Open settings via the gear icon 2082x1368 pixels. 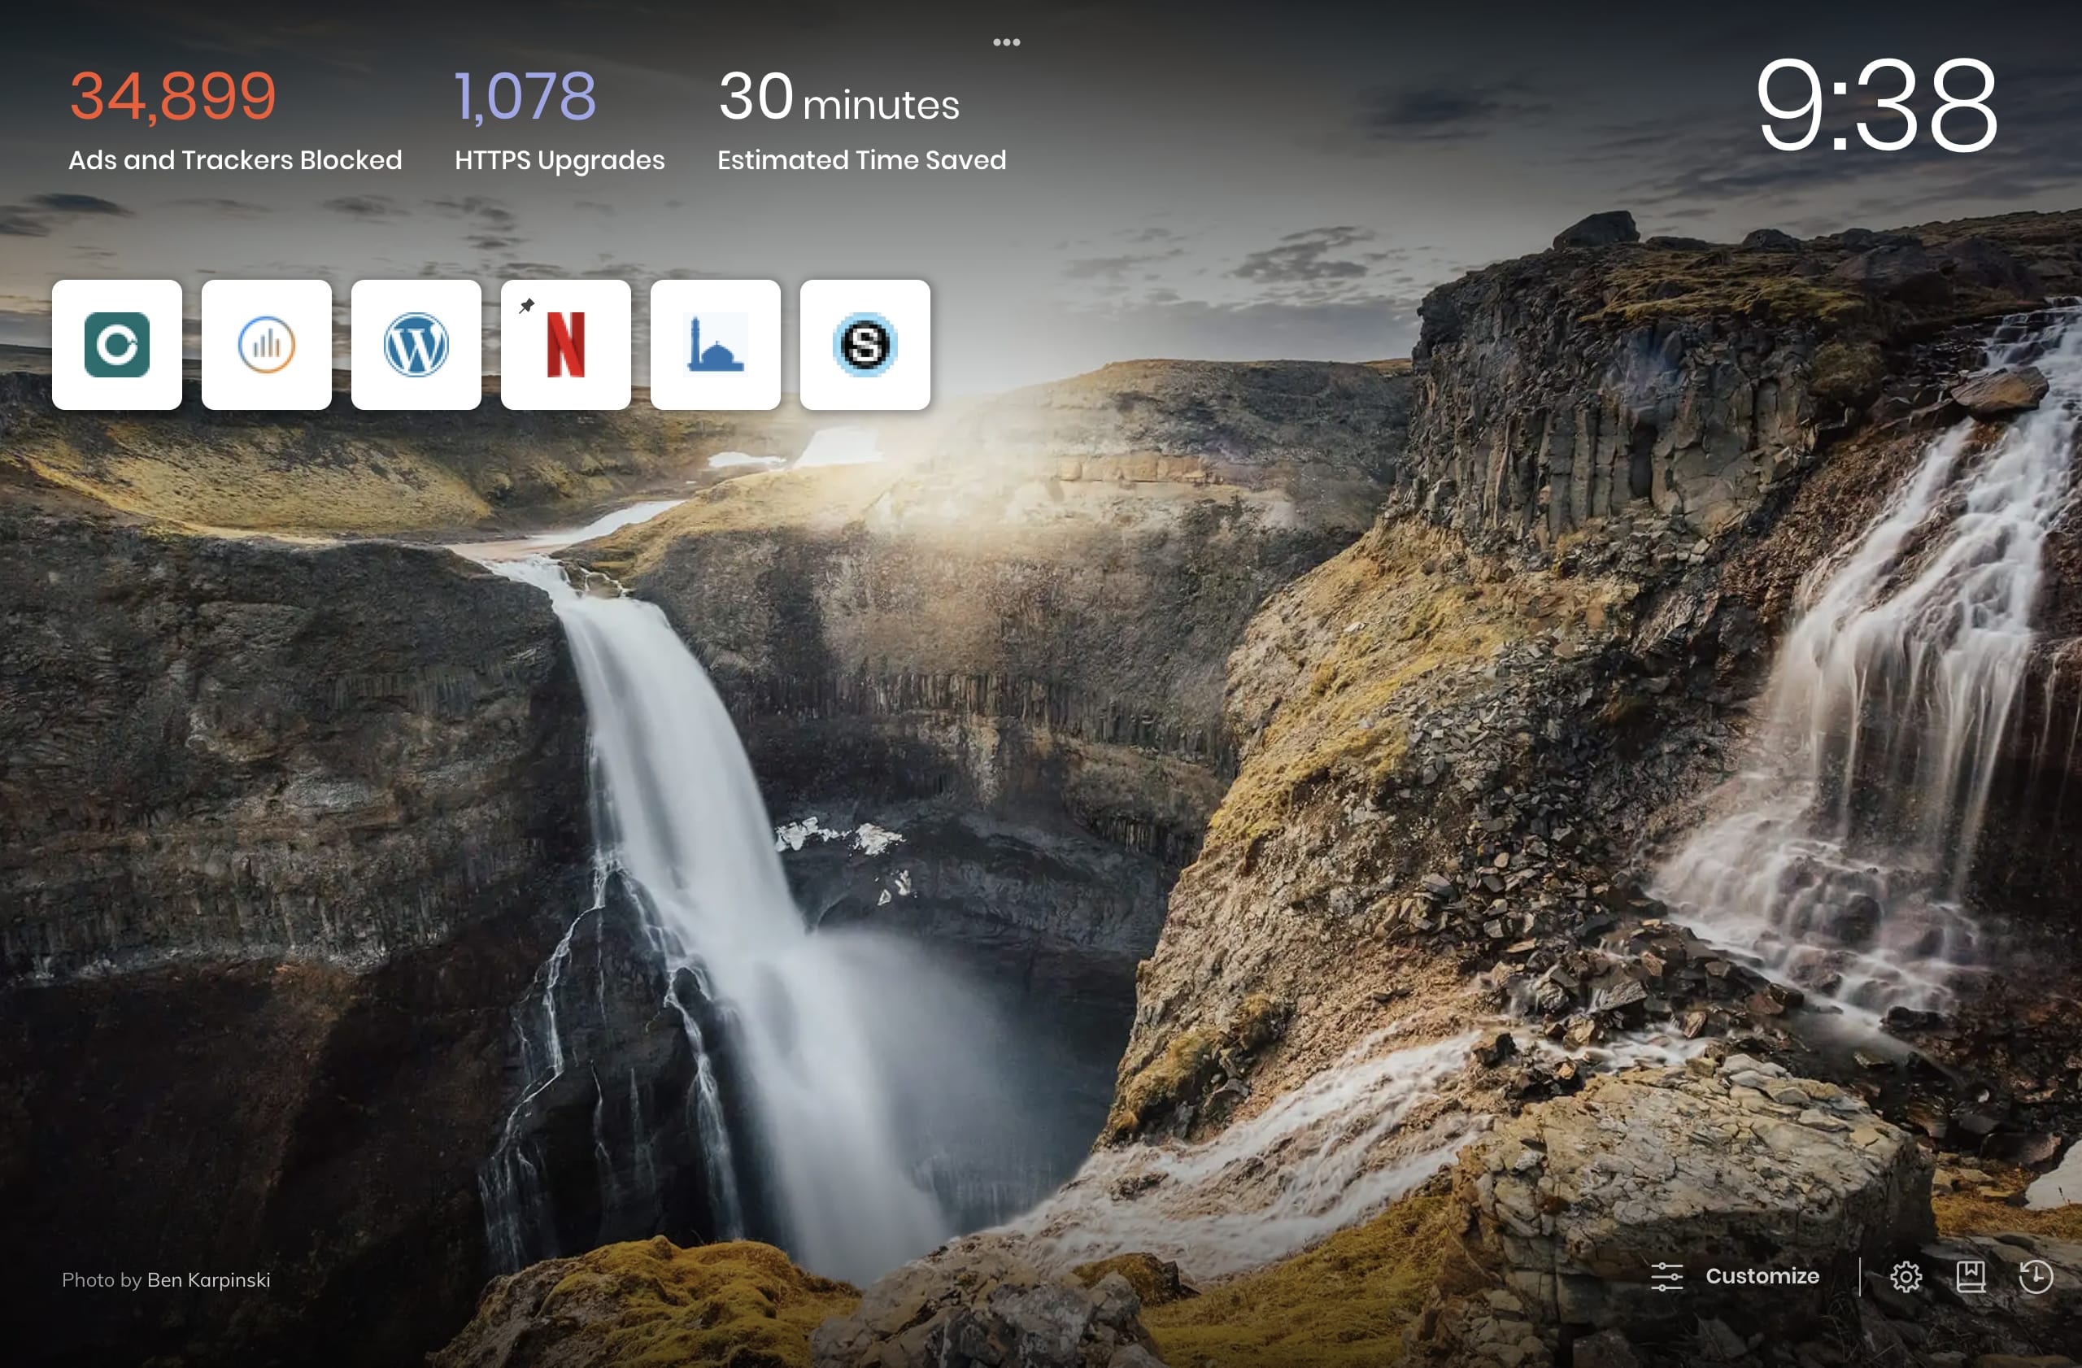[1906, 1277]
